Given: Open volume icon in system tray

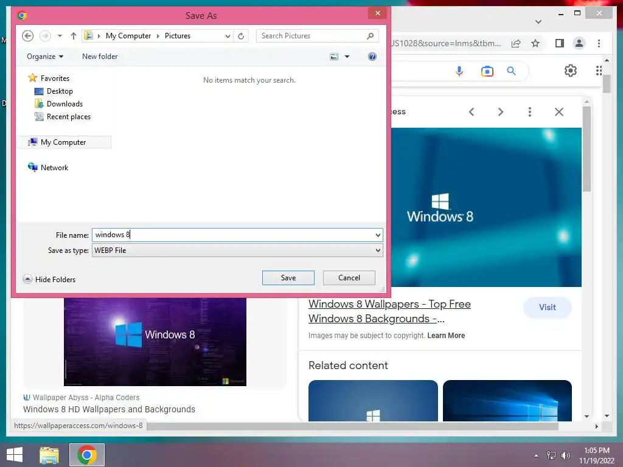Looking at the screenshot, I should pos(566,455).
